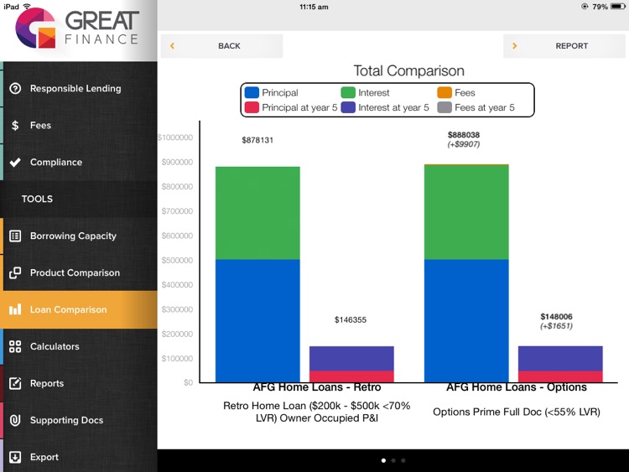Click the grey Fees at year 5 swatch

coord(444,107)
